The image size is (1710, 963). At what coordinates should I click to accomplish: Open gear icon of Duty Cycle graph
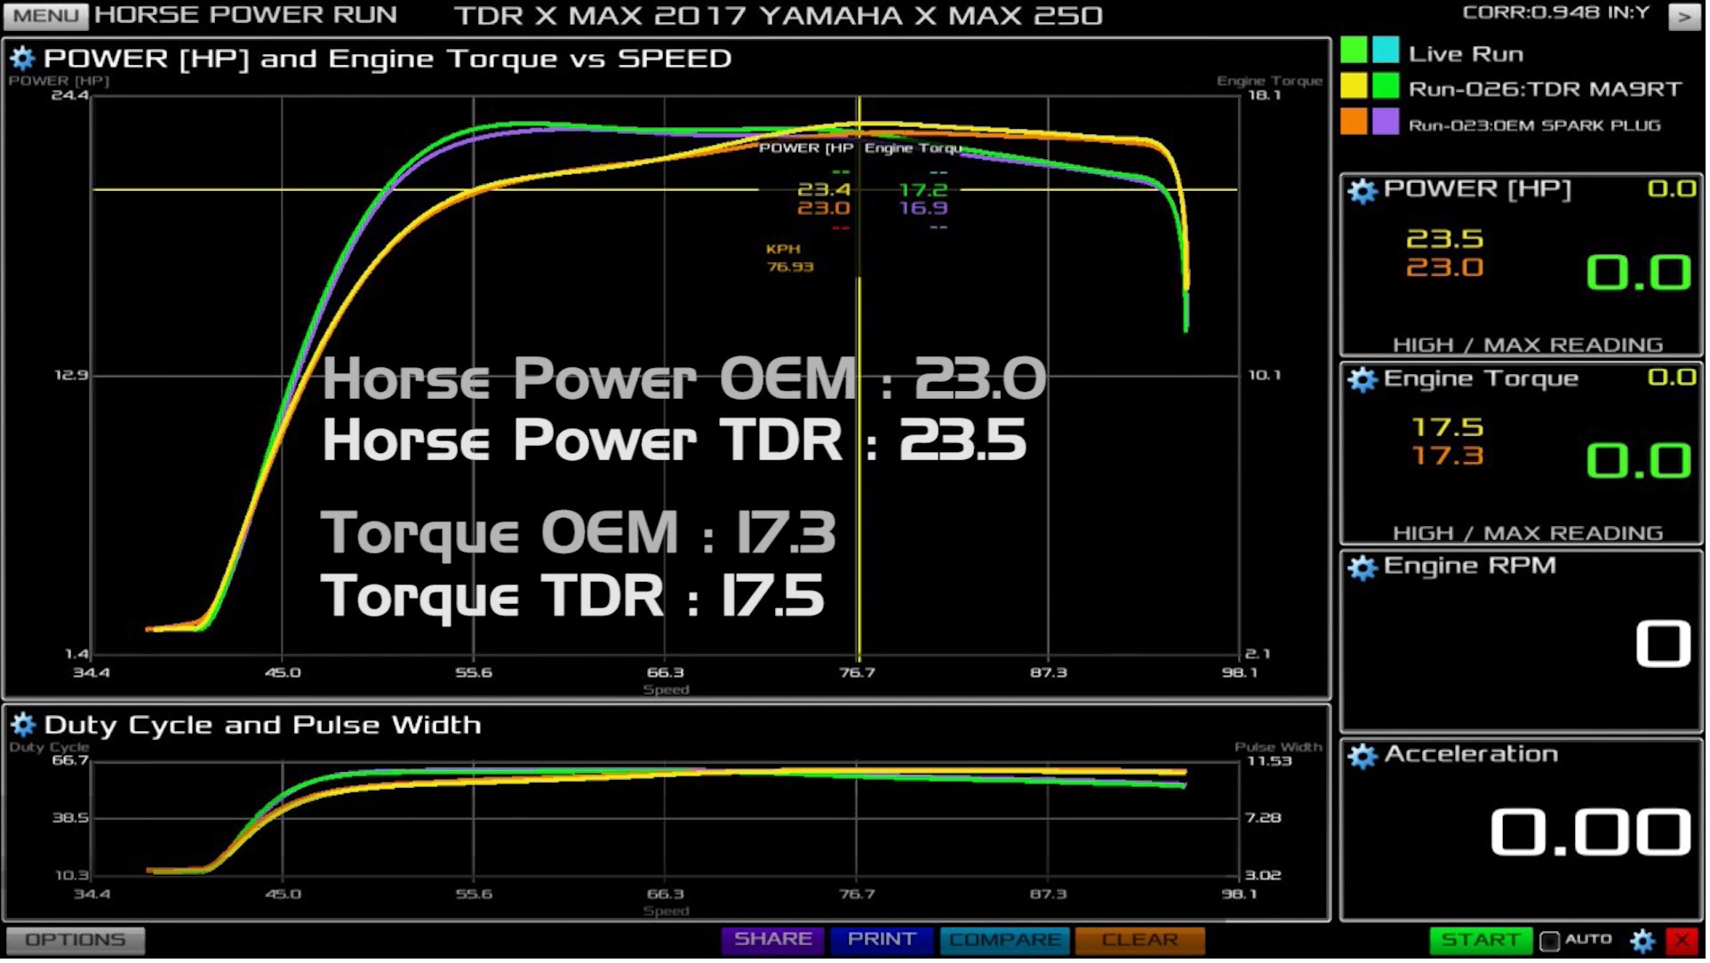[x=22, y=727]
